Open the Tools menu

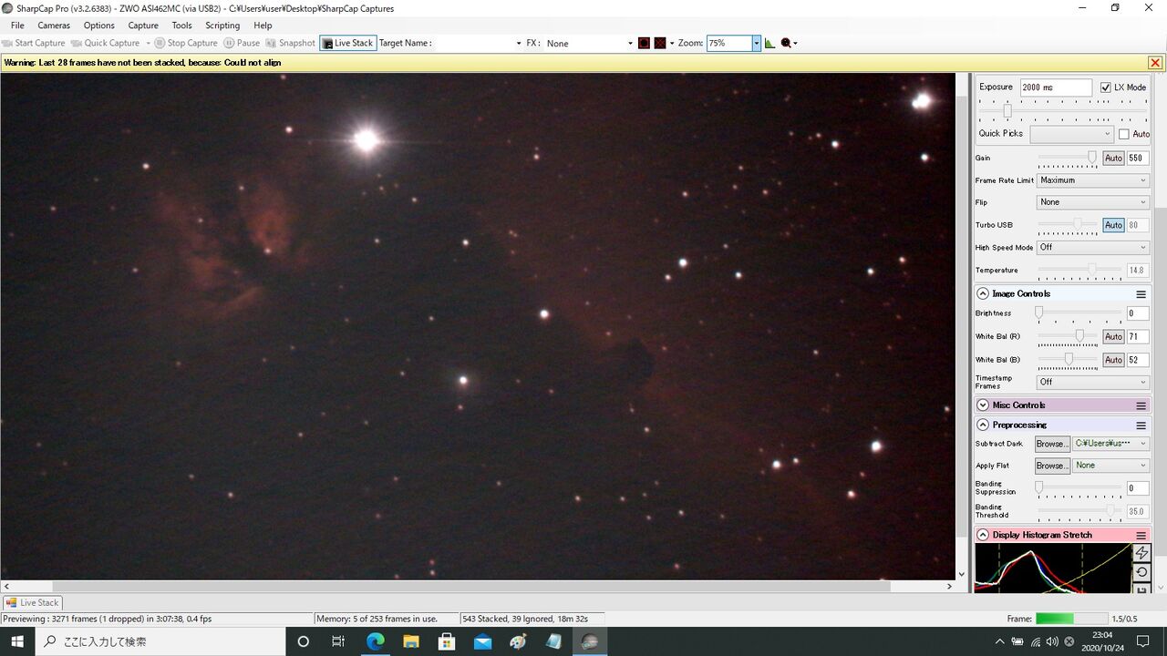182,26
